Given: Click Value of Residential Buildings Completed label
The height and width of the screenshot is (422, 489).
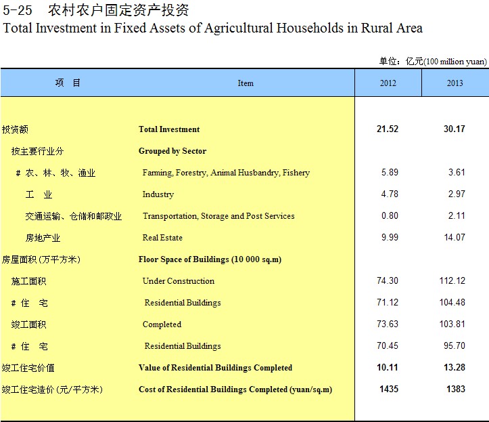Looking at the screenshot, I should [215, 368].
